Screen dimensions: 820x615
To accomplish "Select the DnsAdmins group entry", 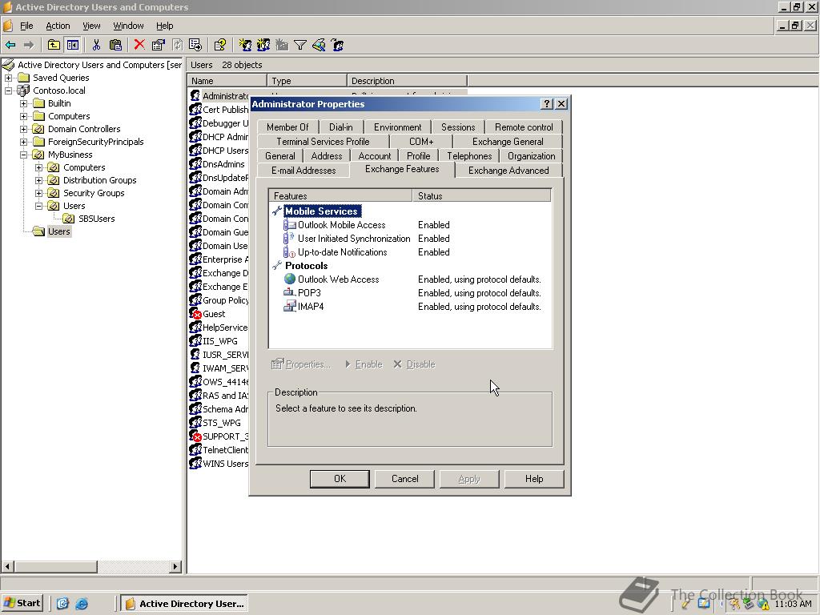I will [223, 164].
